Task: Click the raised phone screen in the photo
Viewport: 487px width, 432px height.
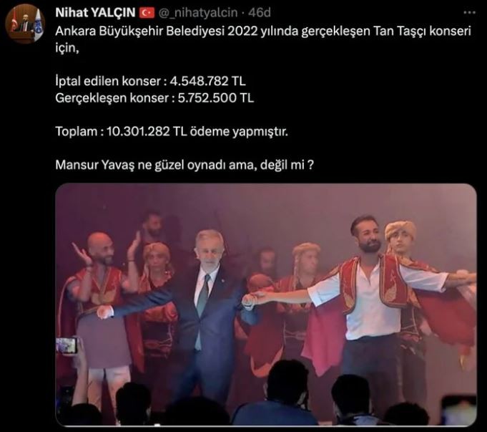Action: tap(66, 345)
